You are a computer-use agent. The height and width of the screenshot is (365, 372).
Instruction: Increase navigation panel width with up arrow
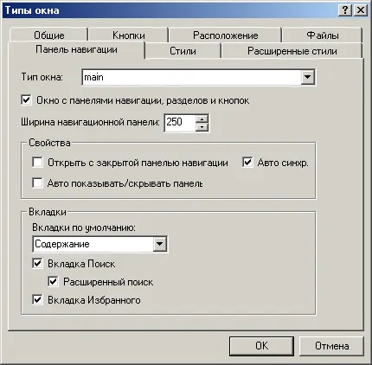pyautogui.click(x=202, y=118)
